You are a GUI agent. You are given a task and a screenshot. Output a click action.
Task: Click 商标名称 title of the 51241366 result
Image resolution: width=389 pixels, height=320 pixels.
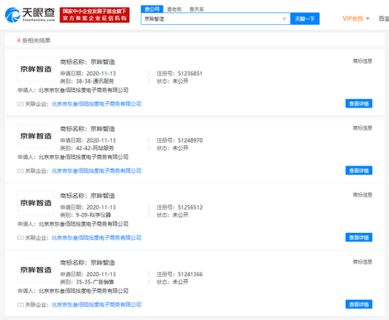click(x=87, y=263)
